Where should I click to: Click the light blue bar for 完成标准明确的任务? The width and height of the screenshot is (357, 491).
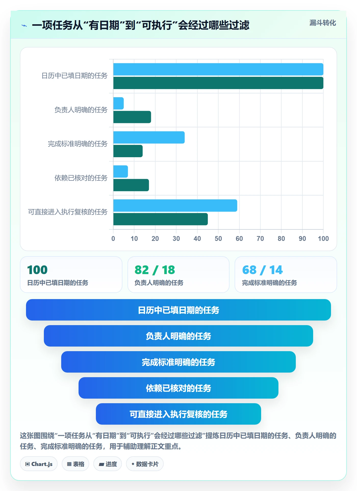point(149,138)
